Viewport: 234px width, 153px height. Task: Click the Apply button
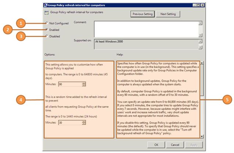click(x=194, y=145)
